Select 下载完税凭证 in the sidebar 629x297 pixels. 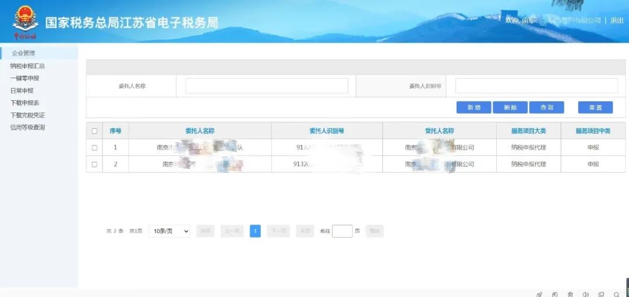pos(27,115)
